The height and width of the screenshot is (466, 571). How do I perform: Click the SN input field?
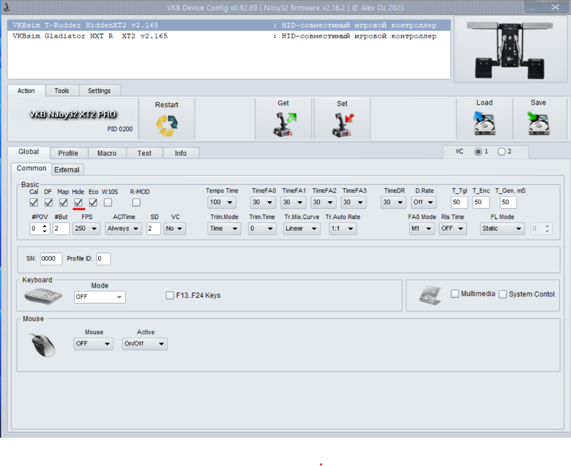51,259
